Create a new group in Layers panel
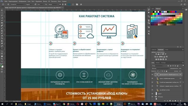This screenshot has width=188, height=106. tap(175, 101)
